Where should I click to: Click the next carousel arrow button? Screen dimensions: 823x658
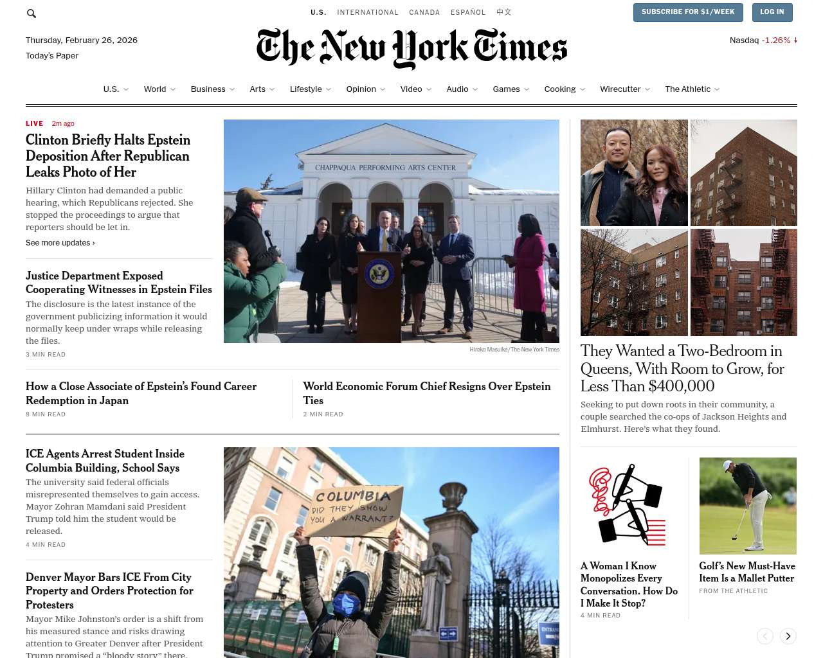[x=788, y=636]
